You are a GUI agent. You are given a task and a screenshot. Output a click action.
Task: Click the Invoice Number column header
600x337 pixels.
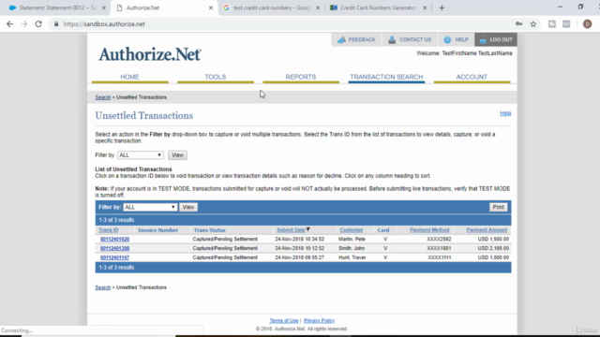tap(158, 230)
